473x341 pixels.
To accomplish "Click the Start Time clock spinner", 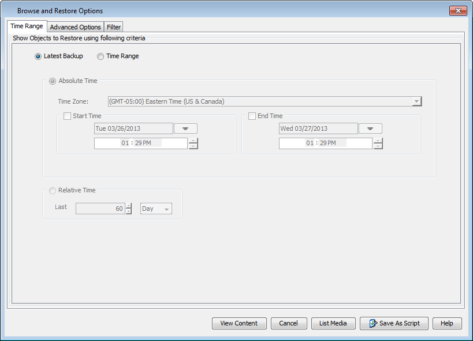I will (193, 143).
